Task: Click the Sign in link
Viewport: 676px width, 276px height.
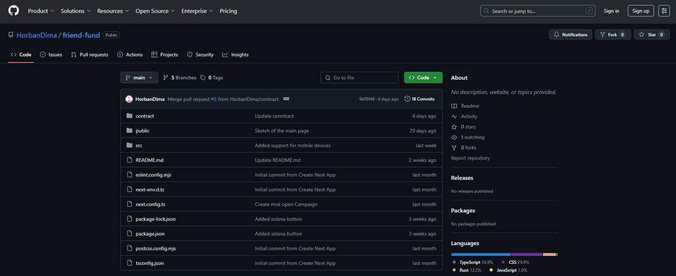Action: 611,11
